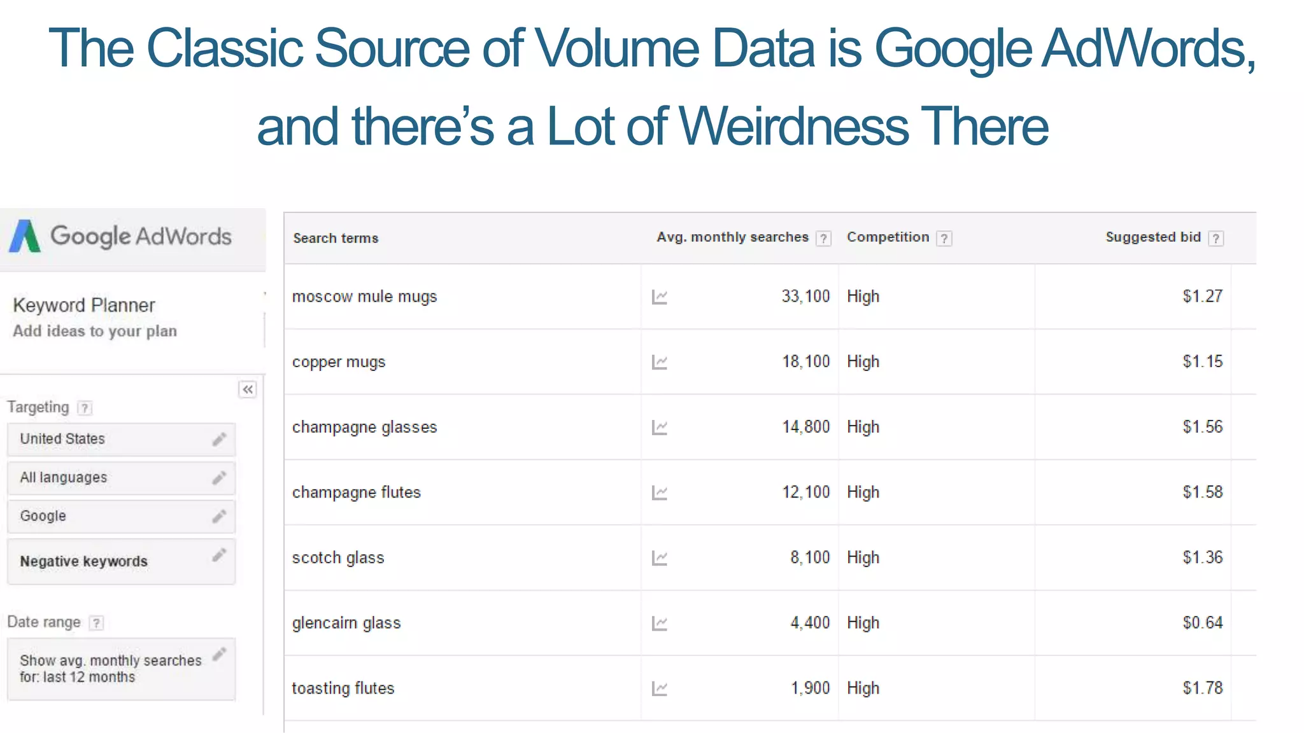The height and width of the screenshot is (733, 1304).
Task: Open the Negative keywords box
Action: point(121,561)
